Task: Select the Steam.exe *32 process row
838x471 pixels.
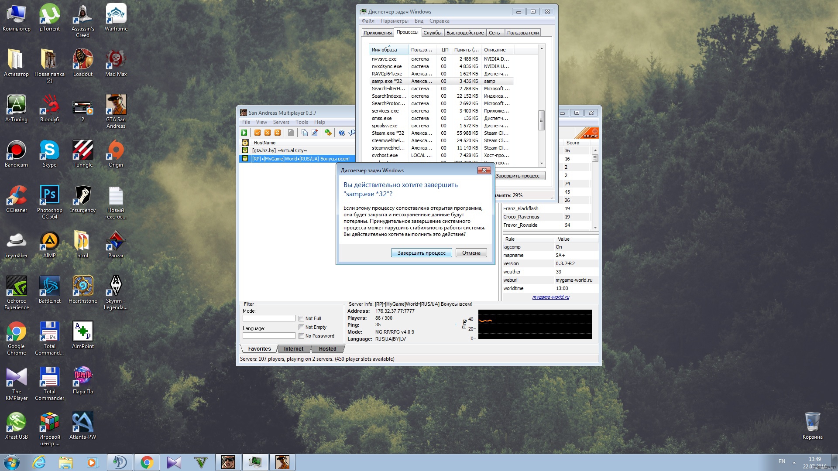Action: [x=441, y=133]
